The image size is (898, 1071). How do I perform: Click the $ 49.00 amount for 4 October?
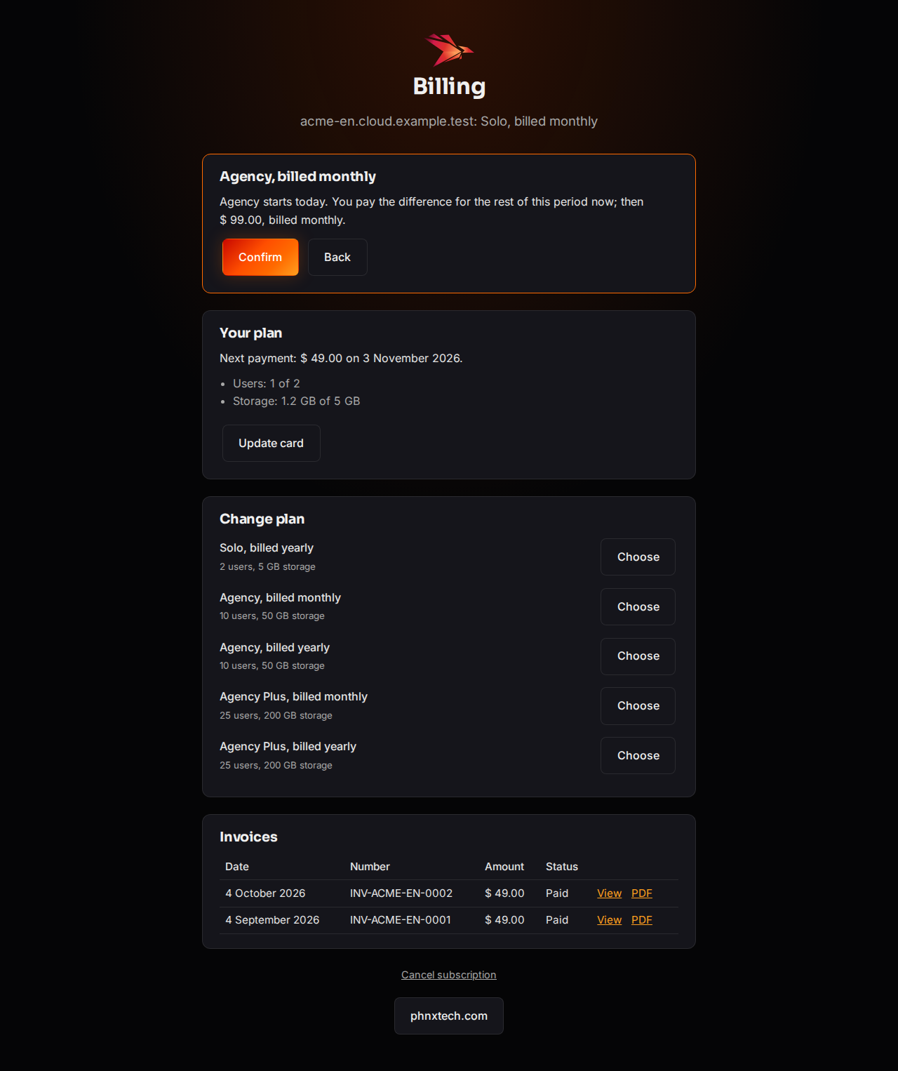point(504,893)
